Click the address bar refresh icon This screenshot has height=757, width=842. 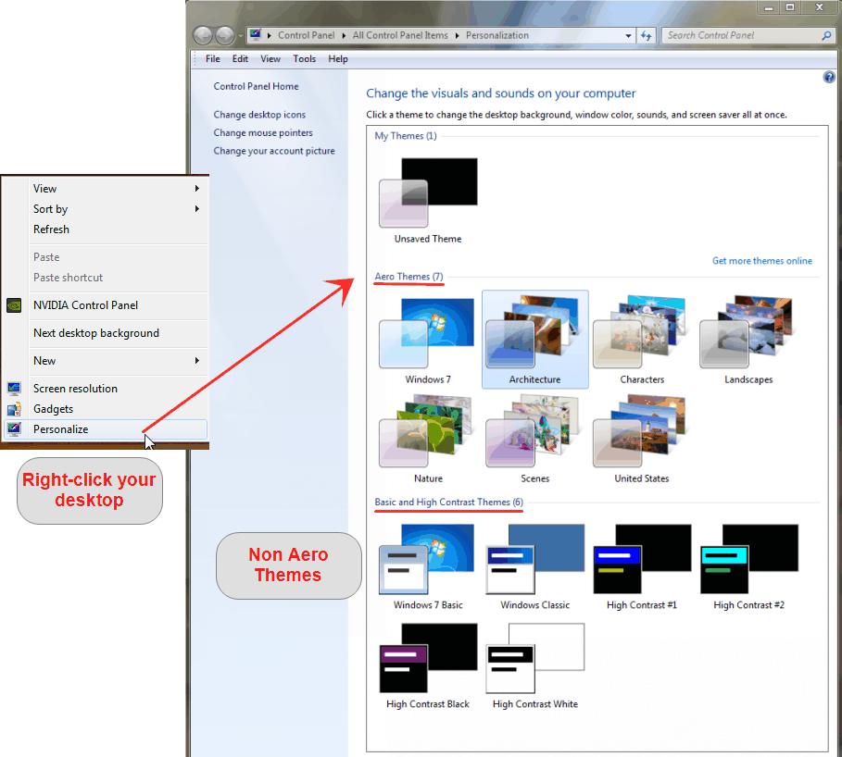pos(646,35)
